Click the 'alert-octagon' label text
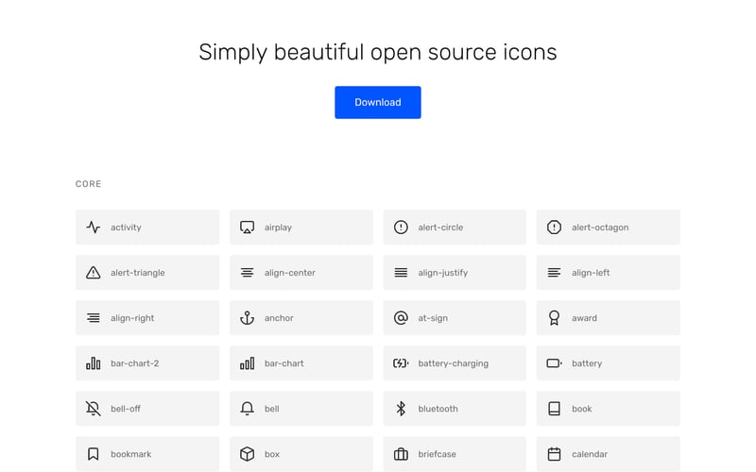The image size is (756, 472). point(600,228)
